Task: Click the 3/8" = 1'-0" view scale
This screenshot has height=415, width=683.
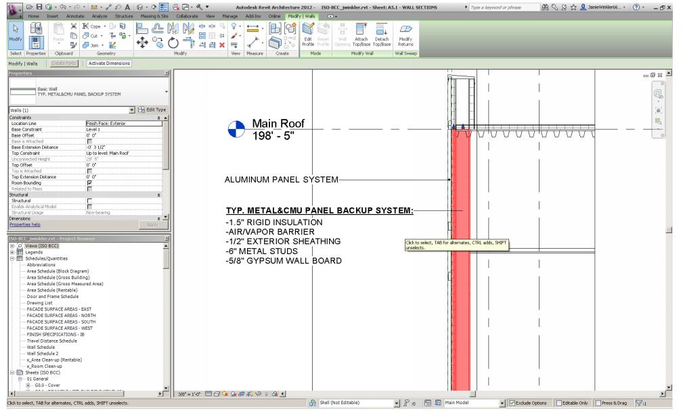Action: [x=189, y=394]
